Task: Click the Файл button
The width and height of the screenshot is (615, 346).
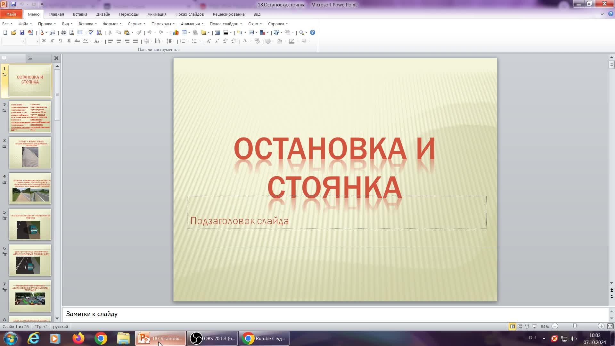Action: tap(11, 14)
